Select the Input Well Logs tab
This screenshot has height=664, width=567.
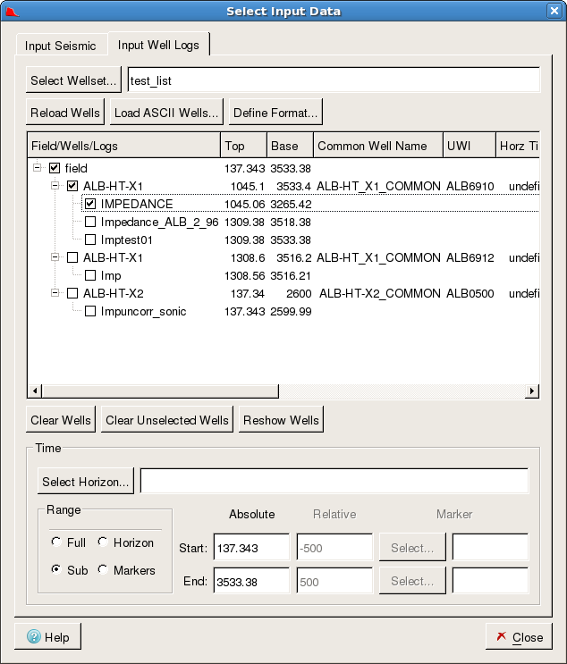(x=158, y=45)
